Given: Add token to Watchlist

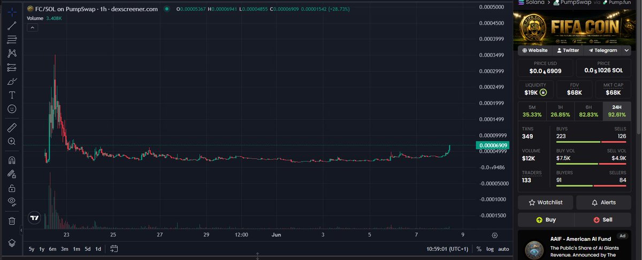Looking at the screenshot, I should [545, 202].
